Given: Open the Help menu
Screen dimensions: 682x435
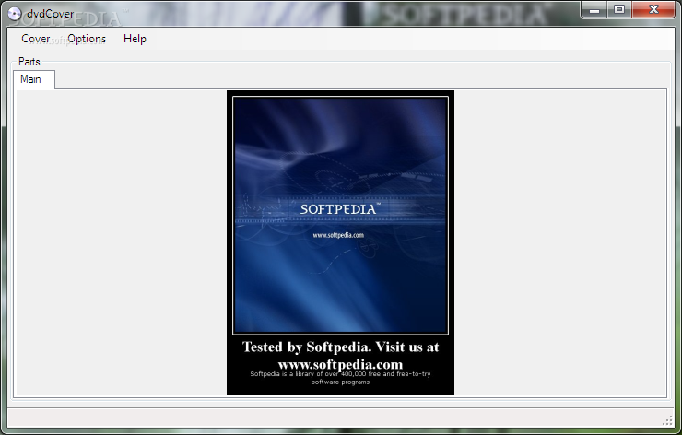Looking at the screenshot, I should [x=135, y=39].
